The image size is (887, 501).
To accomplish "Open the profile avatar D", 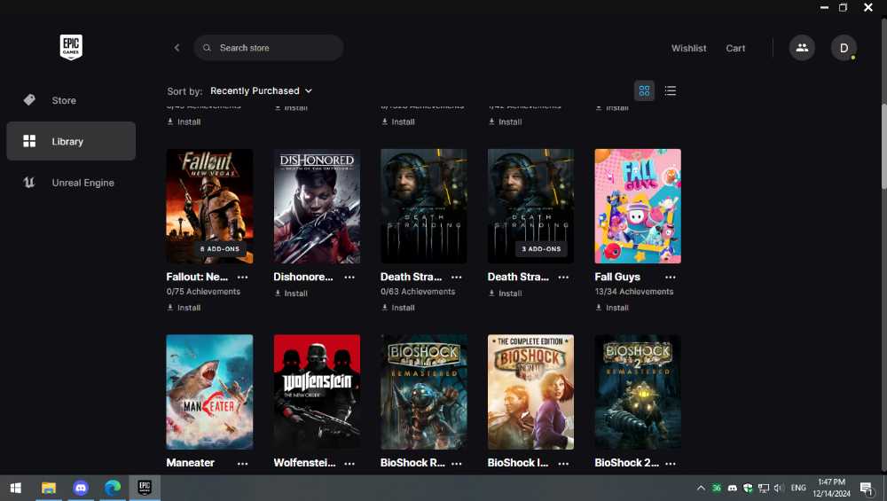I will click(844, 48).
